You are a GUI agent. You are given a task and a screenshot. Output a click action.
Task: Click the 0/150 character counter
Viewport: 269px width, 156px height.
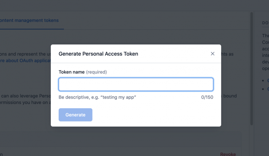point(207,97)
